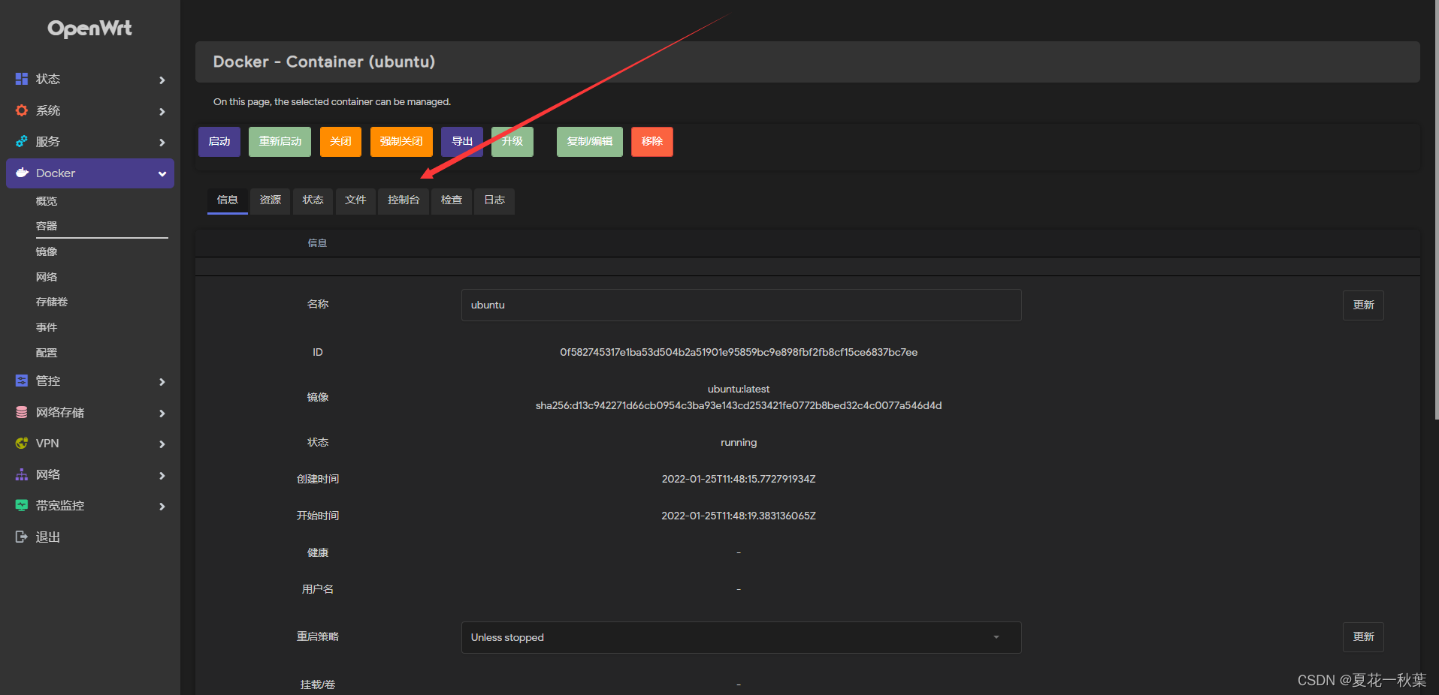Viewport: 1439px width, 695px height.
Task: Click the orange 关闭 button
Action: click(x=340, y=141)
